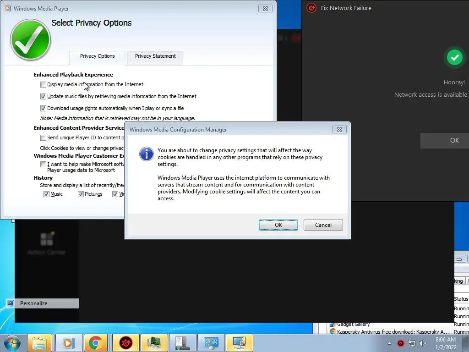Open the network tray icon
469x352 pixels.
pyautogui.click(x=412, y=343)
